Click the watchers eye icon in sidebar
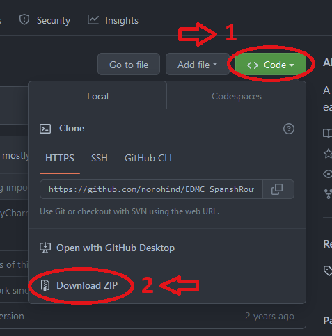Viewport: 332px width, 336px height. [x=328, y=174]
